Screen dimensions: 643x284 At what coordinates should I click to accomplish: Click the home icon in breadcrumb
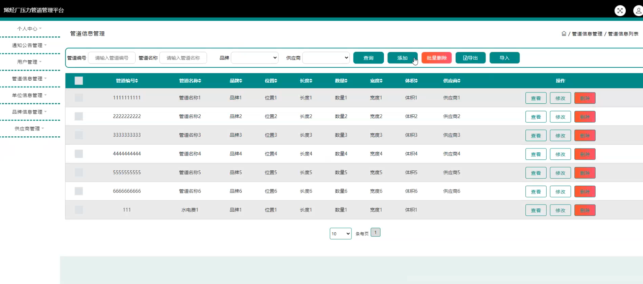tap(564, 34)
